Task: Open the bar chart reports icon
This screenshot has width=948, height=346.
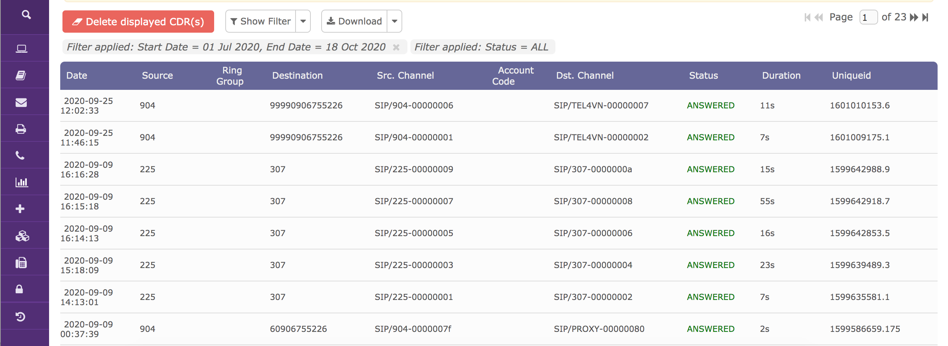Action: click(22, 182)
